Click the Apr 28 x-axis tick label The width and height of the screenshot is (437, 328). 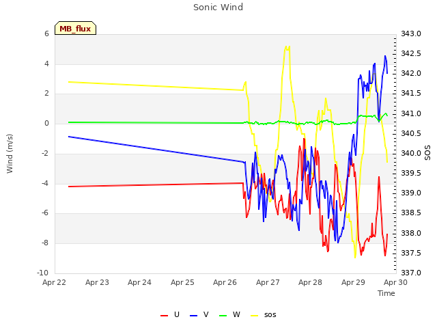pyautogui.click(x=310, y=282)
